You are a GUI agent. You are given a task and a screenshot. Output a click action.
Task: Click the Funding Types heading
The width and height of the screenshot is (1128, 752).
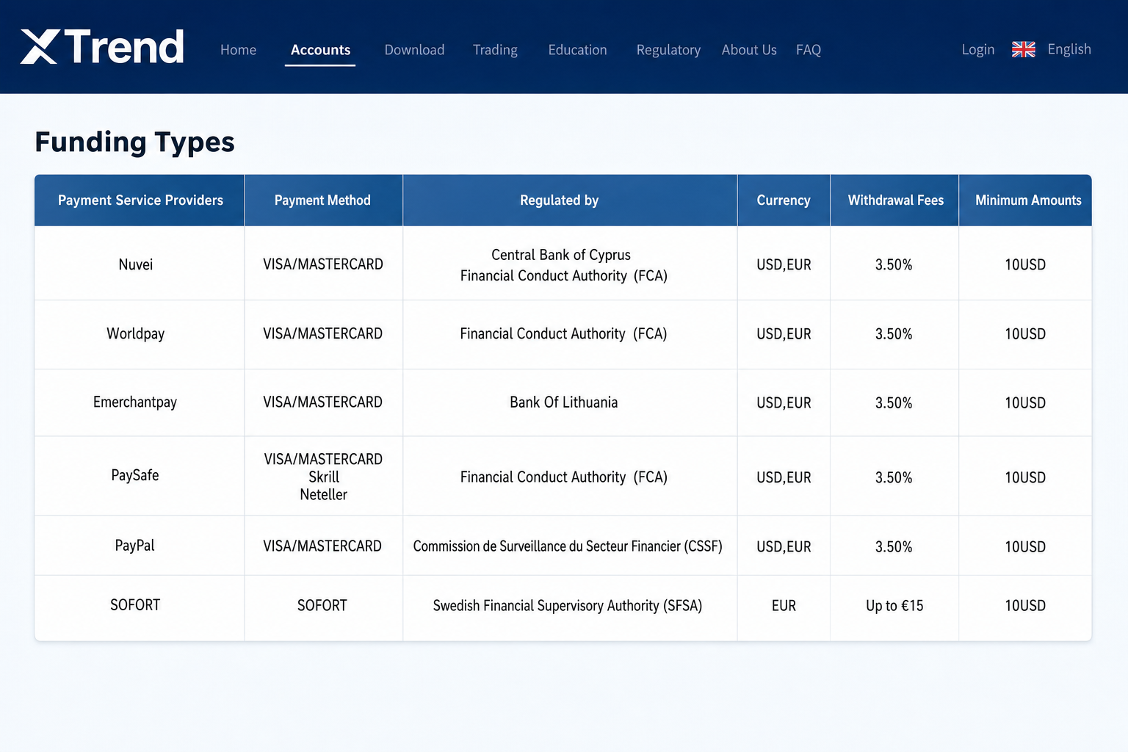[x=134, y=142]
